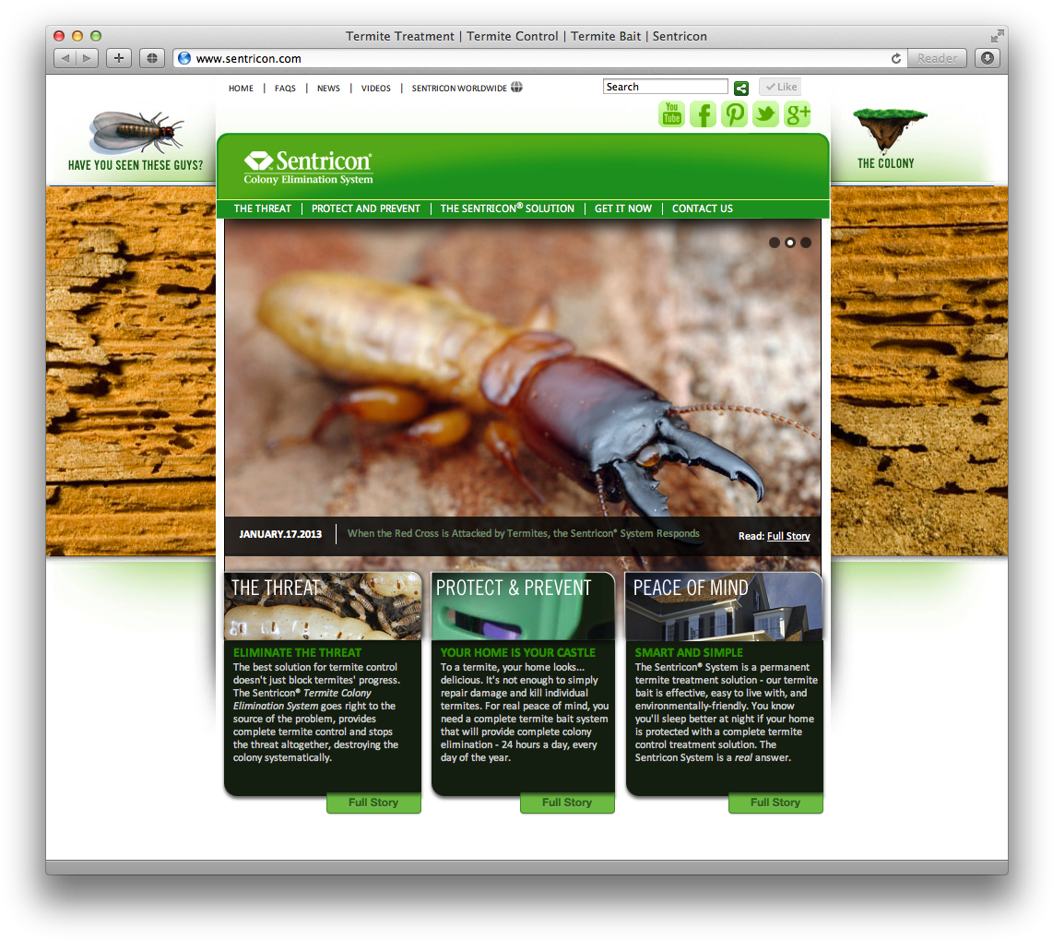Go forward with the browser forward arrow
The width and height of the screenshot is (1053, 940).
click(x=88, y=58)
